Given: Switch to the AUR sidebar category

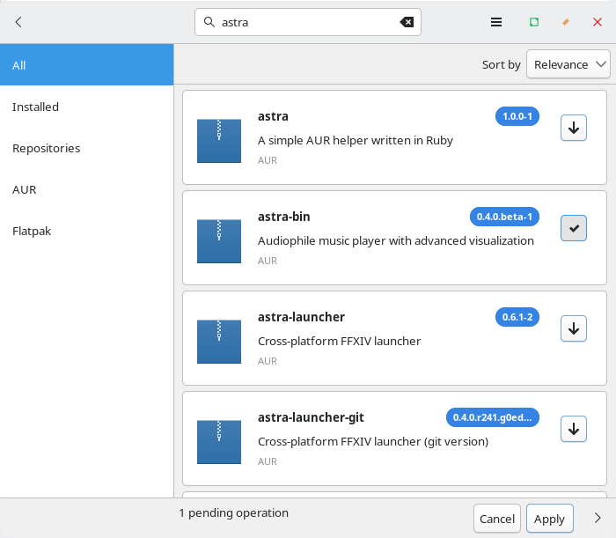Looking at the screenshot, I should pos(24,189).
